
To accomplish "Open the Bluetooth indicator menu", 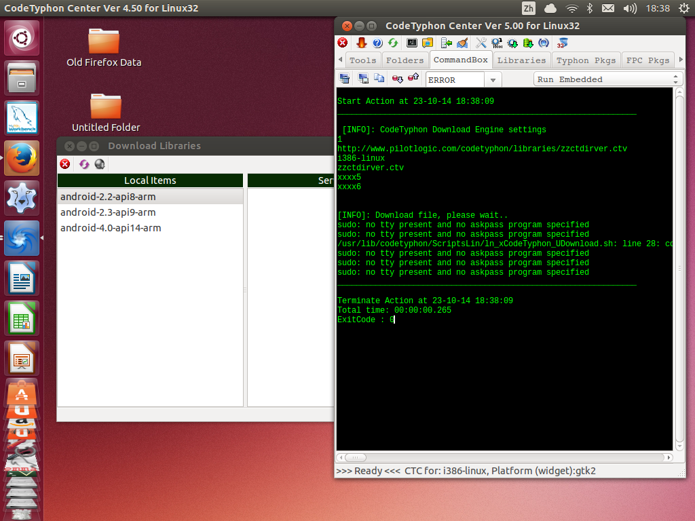I will 590,8.
